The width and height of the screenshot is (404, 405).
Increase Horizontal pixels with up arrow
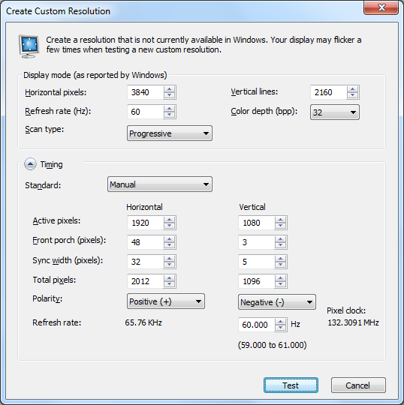pyautogui.click(x=170, y=89)
